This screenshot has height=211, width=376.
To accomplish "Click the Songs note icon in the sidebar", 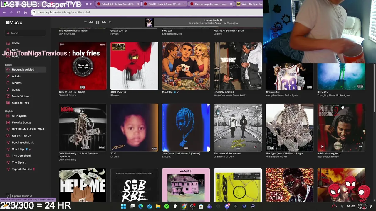I will coord(8,89).
